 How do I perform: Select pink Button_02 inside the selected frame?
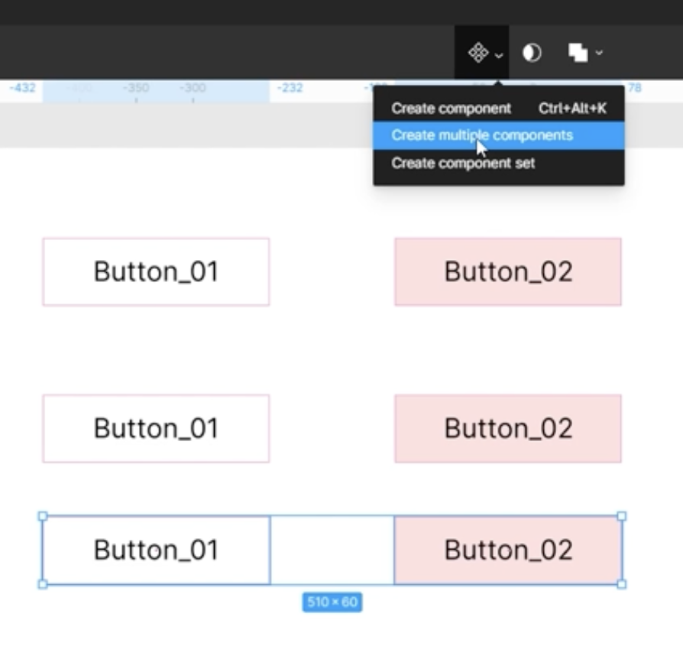pyautogui.click(x=508, y=550)
